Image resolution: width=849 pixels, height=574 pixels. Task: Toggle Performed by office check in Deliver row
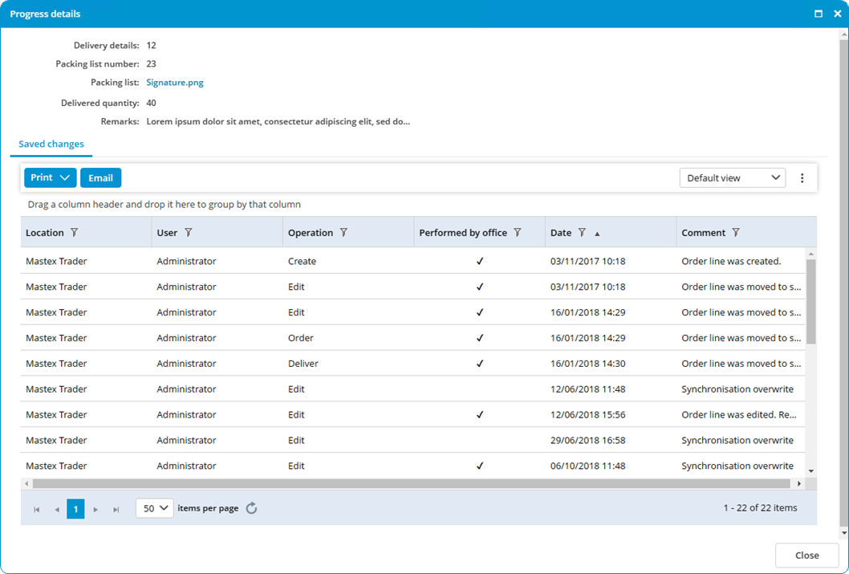tap(480, 364)
